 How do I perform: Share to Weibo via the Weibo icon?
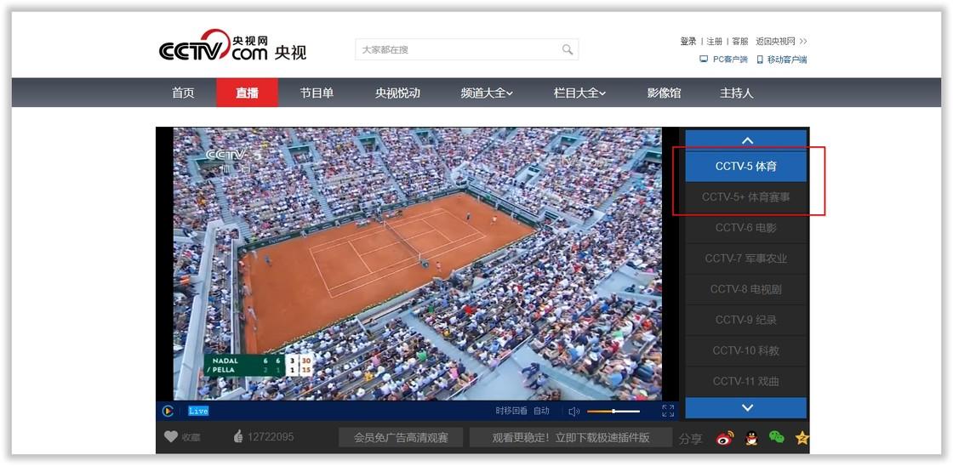[724, 437]
